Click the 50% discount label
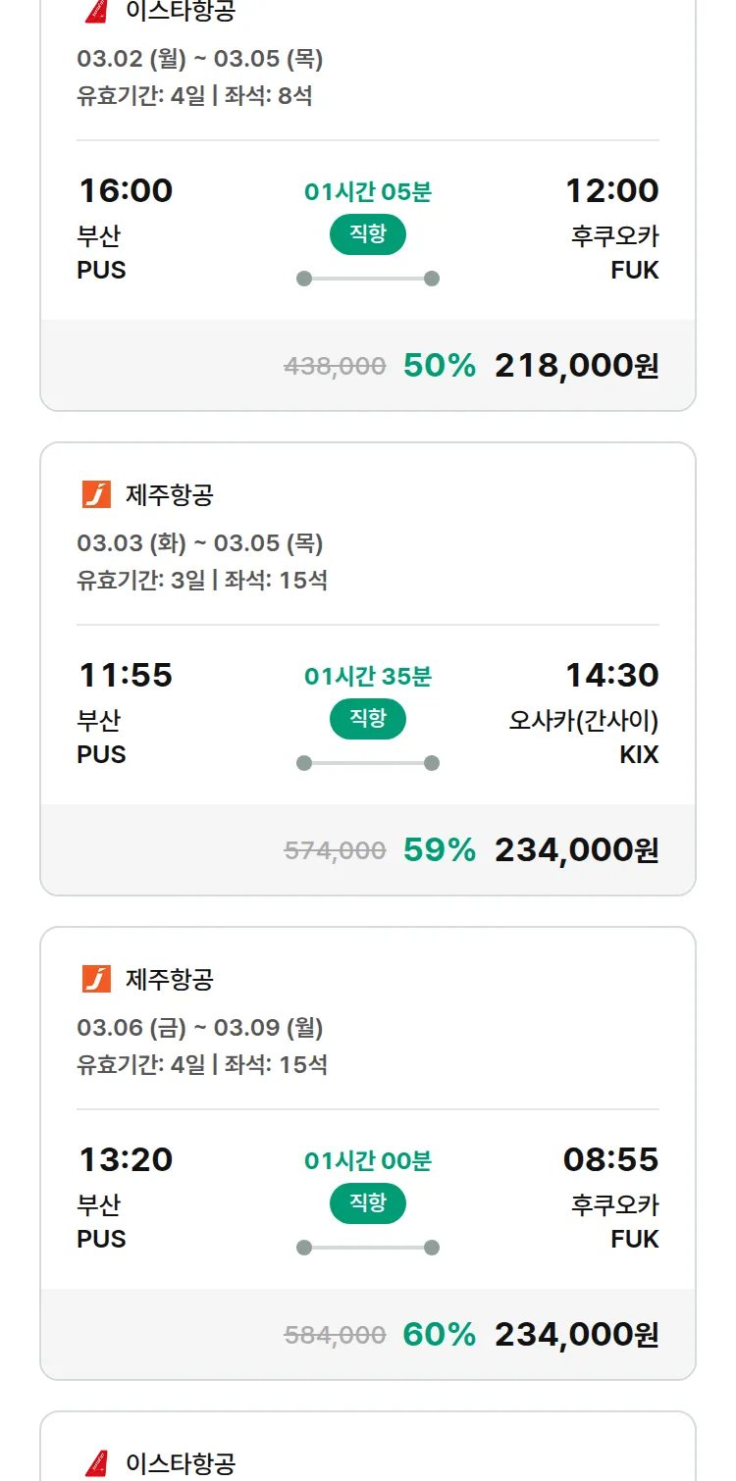Image resolution: width=736 pixels, height=1481 pixels. coord(439,366)
